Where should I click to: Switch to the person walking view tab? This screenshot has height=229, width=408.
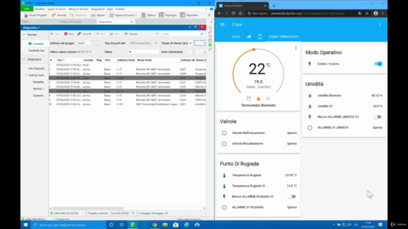[x=249, y=37]
